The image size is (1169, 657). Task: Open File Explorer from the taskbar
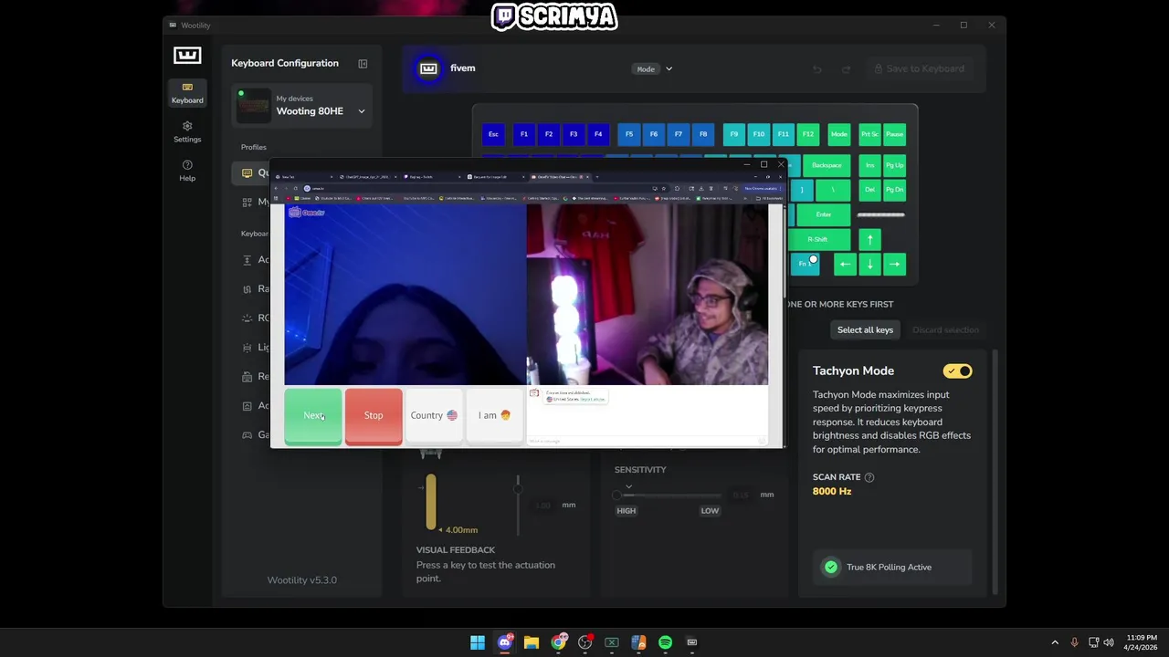(x=532, y=642)
